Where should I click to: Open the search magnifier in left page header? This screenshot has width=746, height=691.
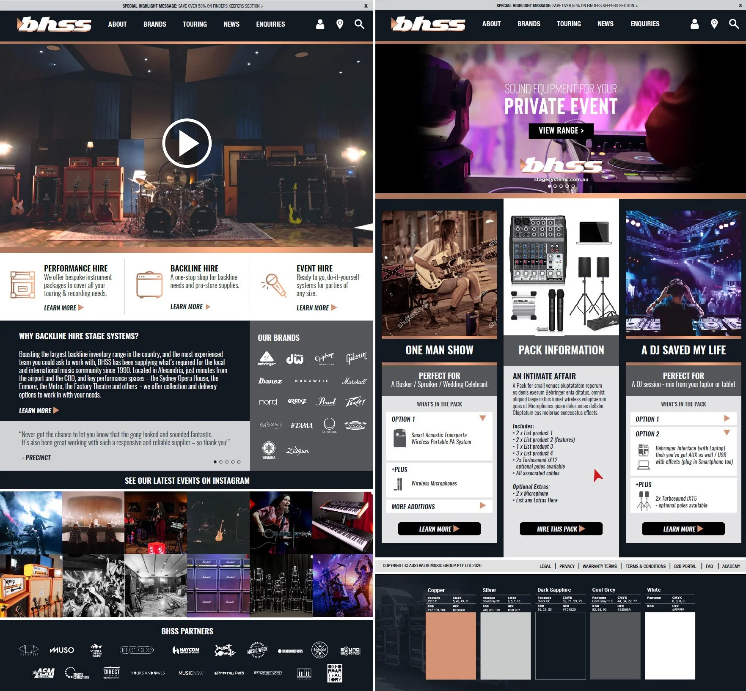tap(359, 24)
